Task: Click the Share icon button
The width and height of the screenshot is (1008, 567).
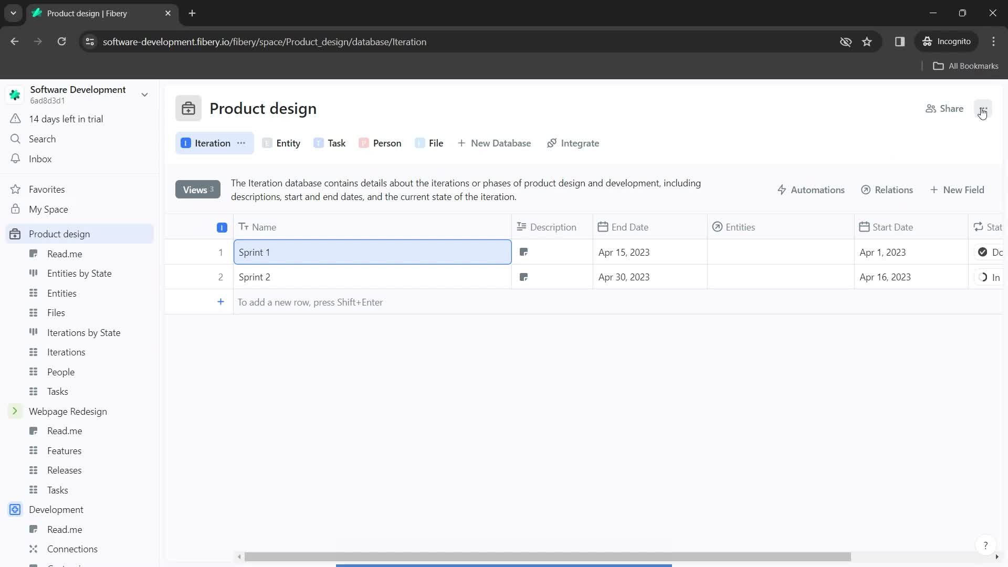Action: (x=931, y=109)
